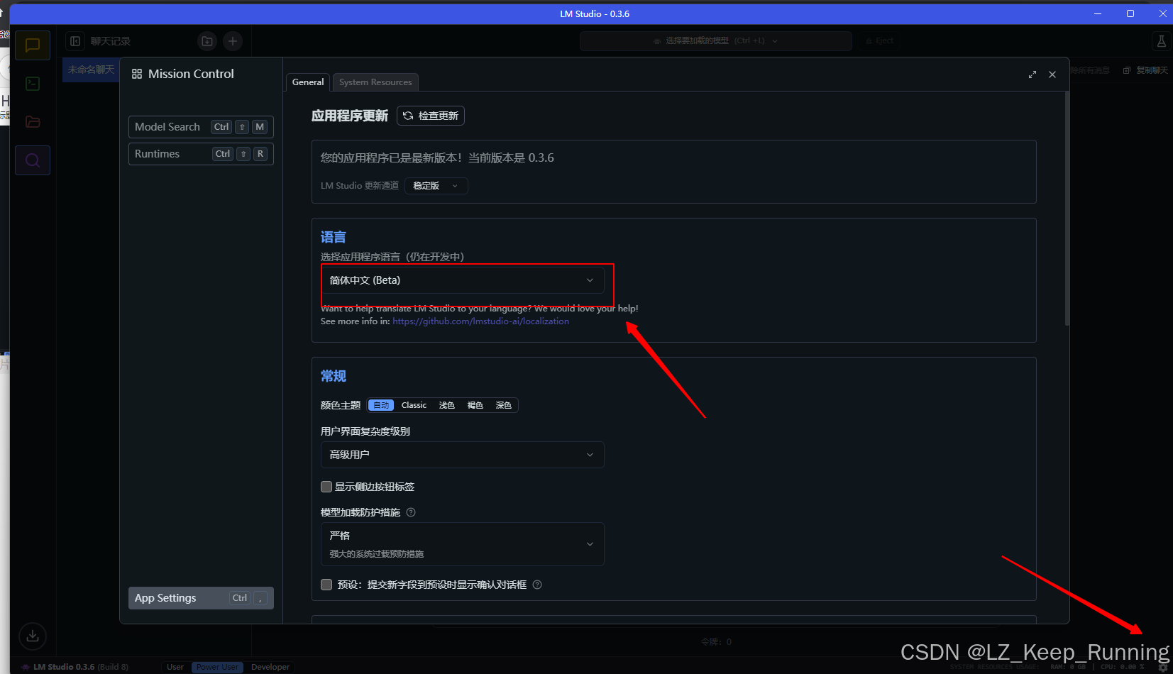Select the 浅色 color theme

click(446, 405)
